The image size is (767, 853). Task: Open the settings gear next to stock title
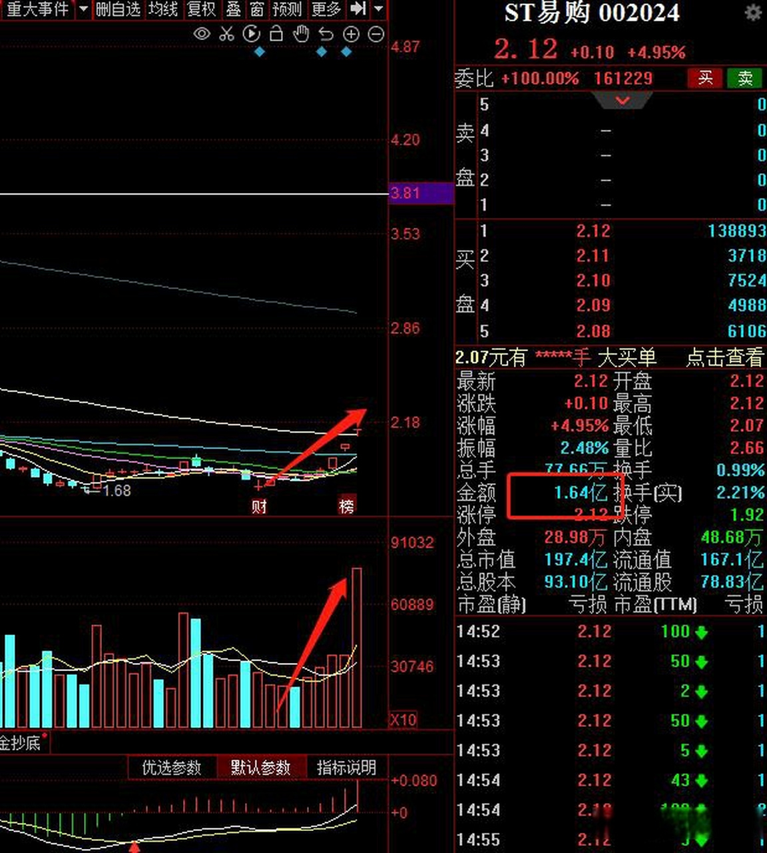tap(753, 13)
